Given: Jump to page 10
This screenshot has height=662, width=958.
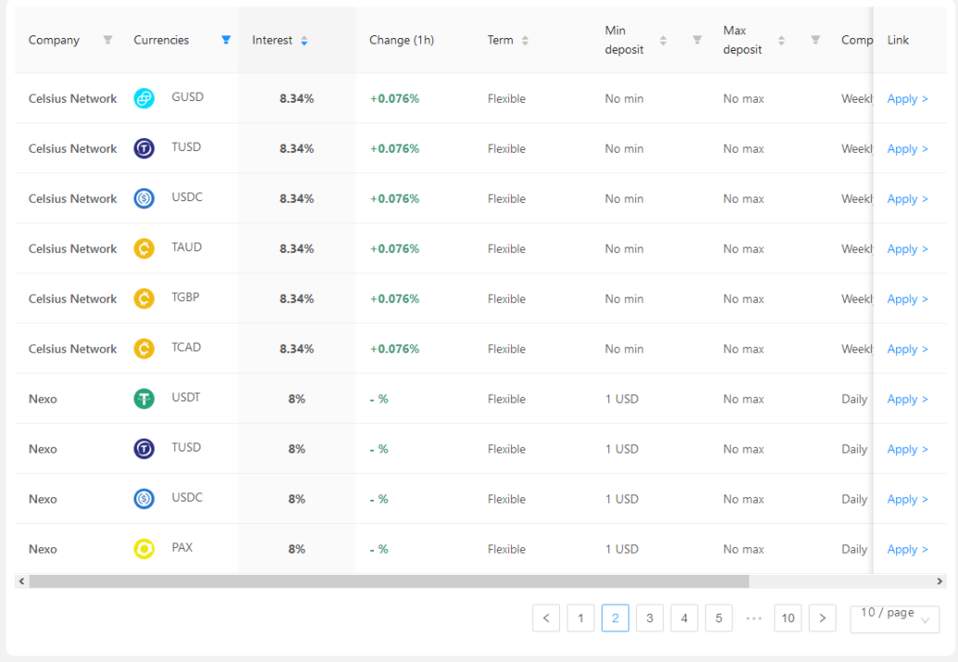Looking at the screenshot, I should click(x=787, y=618).
